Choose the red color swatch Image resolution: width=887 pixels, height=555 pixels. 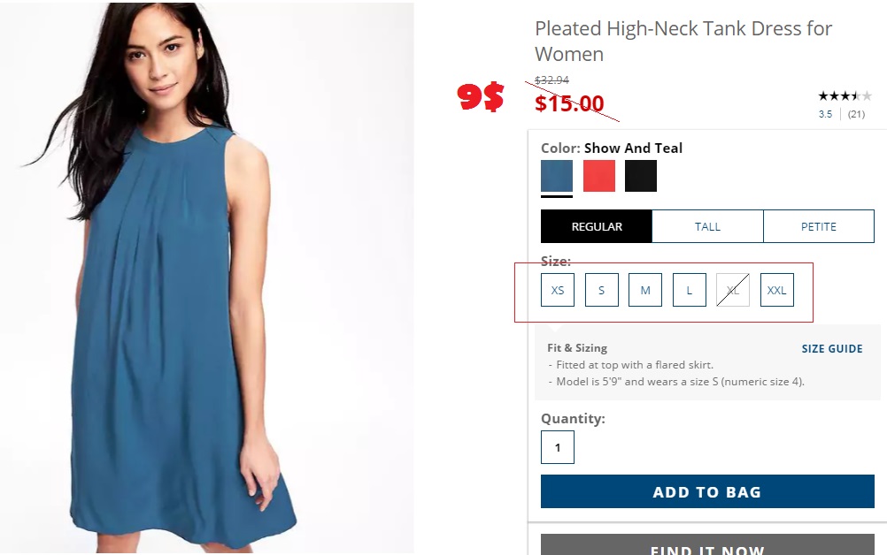[599, 176]
